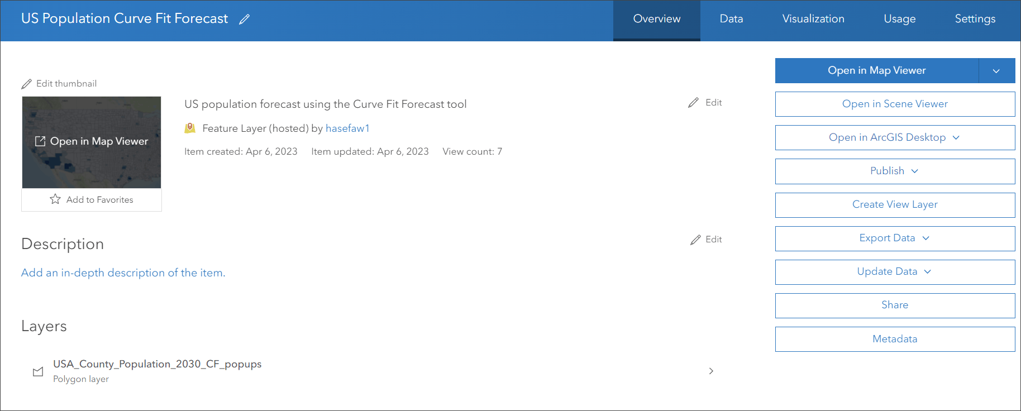
Task: Click the polygon layer icon
Action: (38, 371)
